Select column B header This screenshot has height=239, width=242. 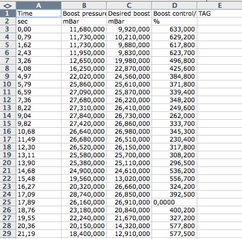[x=84, y=5]
